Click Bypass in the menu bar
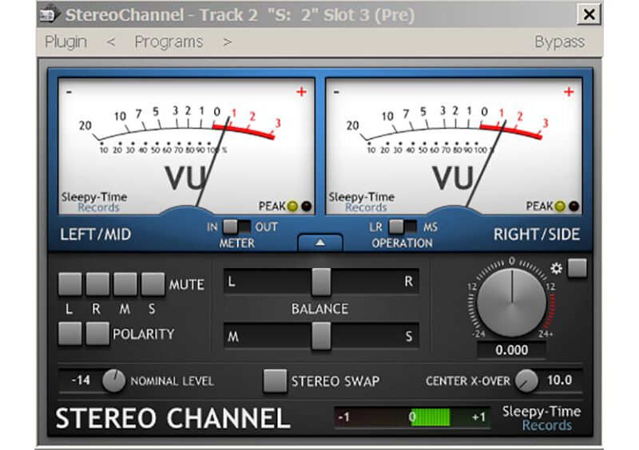Viewport: 639px width, 450px height. [x=560, y=42]
